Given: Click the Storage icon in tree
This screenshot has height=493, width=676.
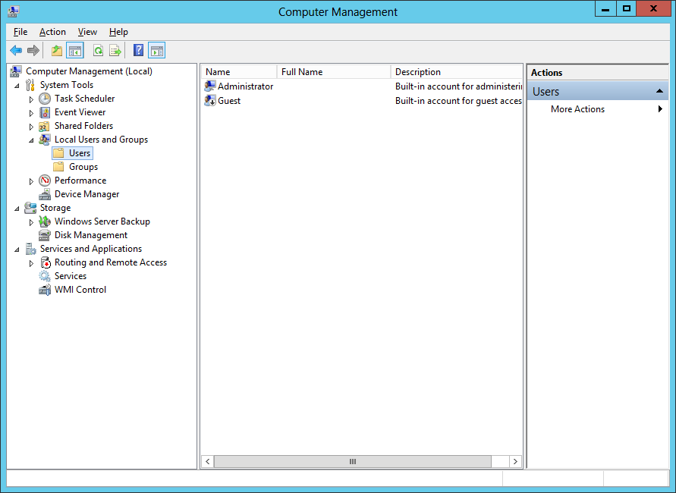Looking at the screenshot, I should click(x=30, y=208).
